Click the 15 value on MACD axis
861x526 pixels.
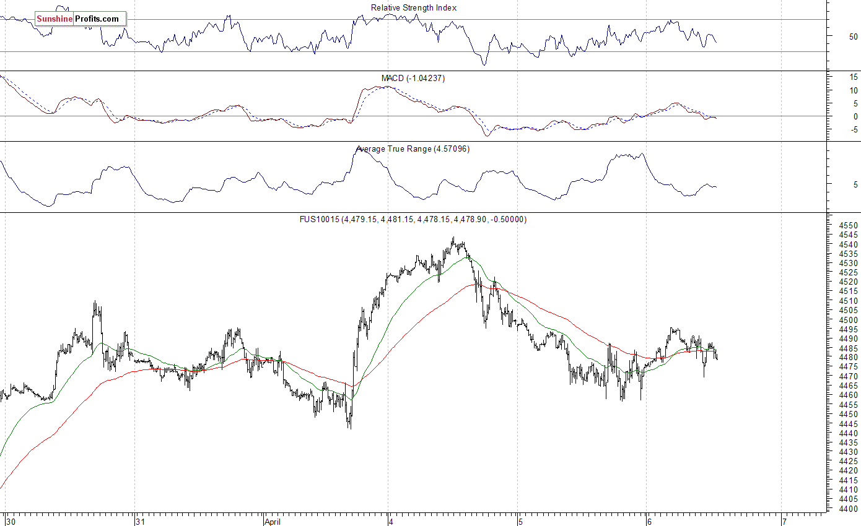coord(853,77)
